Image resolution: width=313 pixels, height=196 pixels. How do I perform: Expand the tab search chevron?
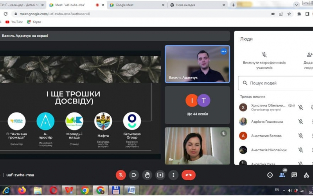(x=296, y=5)
